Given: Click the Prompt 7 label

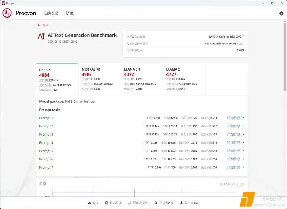Looking at the screenshot, I should point(46,167).
